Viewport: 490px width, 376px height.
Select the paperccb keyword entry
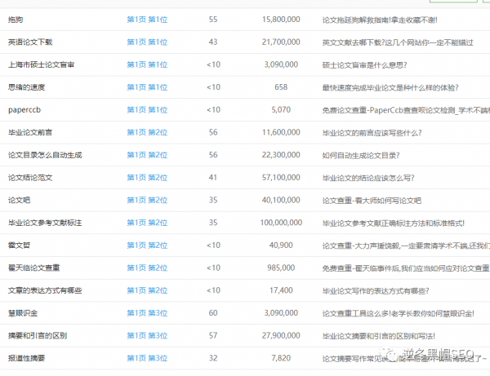24,109
